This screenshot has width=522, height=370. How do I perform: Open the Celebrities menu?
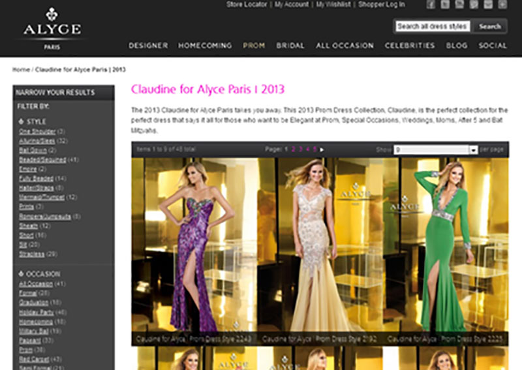click(410, 46)
